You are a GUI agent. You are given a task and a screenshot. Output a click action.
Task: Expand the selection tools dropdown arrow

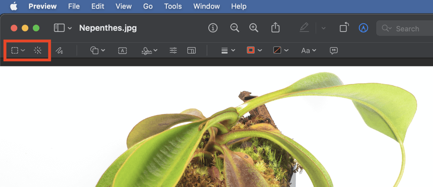23,51
